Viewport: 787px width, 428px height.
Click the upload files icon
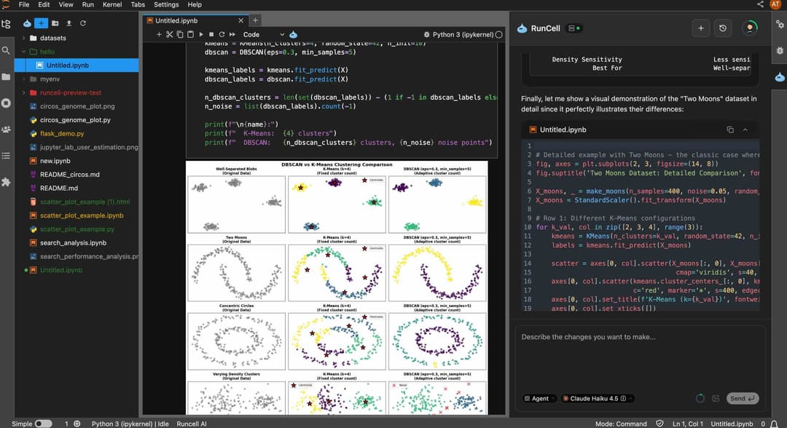click(x=68, y=23)
